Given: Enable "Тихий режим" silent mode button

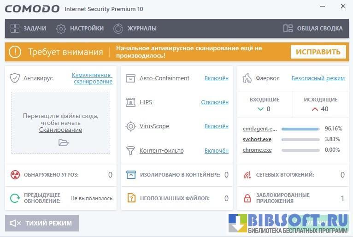Looking at the screenshot, I should click(x=42, y=223).
